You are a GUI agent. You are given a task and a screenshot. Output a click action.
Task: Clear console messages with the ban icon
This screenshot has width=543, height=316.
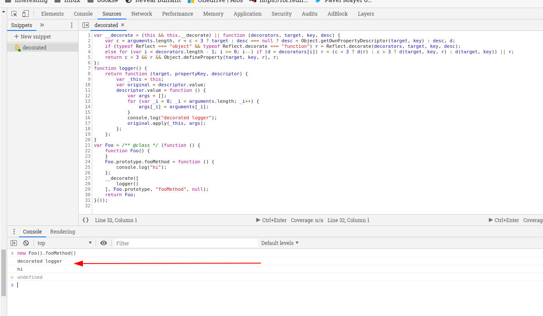tap(26, 242)
